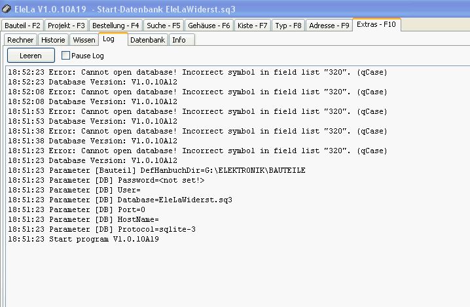Screen dimensions: 470x307
Task: Select the Extras - F10 tab
Action: click(x=377, y=25)
